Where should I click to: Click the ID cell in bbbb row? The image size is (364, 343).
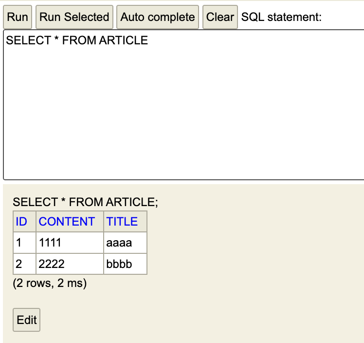pos(25,264)
